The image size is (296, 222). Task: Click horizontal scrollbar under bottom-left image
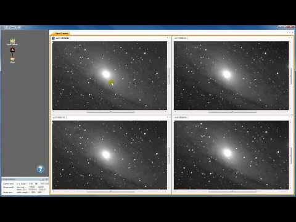click(110, 191)
